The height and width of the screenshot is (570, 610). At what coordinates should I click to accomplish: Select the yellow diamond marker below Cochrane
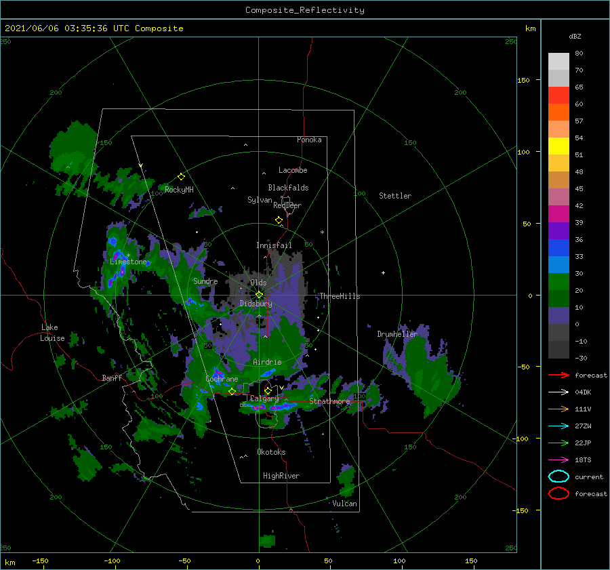click(x=232, y=391)
